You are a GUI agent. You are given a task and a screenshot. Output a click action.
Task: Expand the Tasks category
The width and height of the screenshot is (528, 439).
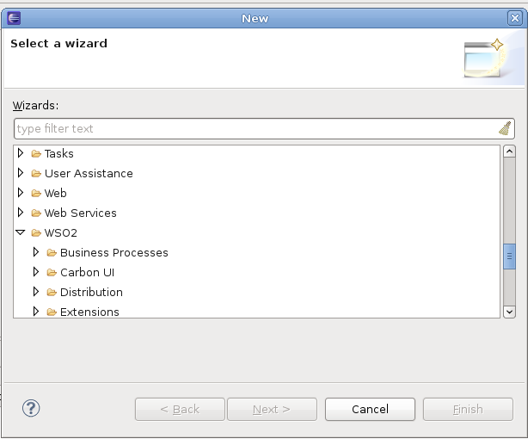coord(21,153)
